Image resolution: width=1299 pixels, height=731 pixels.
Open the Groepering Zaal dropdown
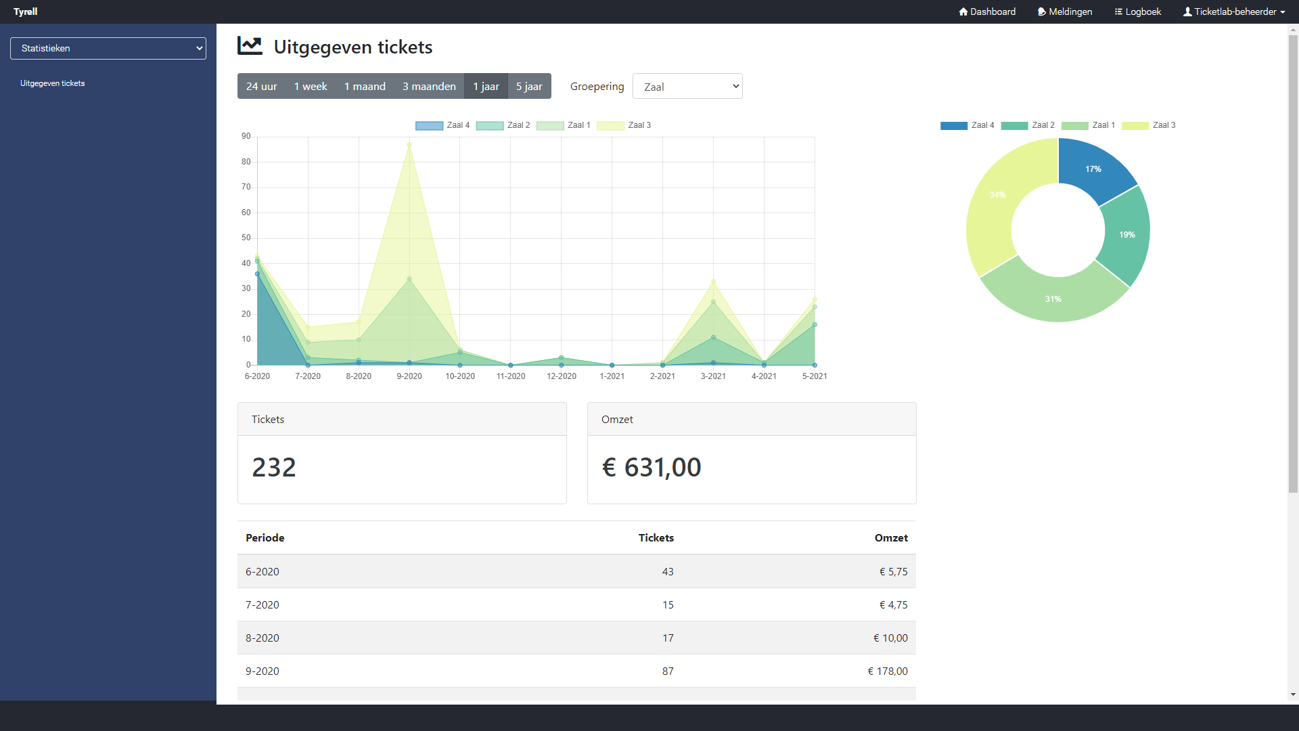[687, 86]
